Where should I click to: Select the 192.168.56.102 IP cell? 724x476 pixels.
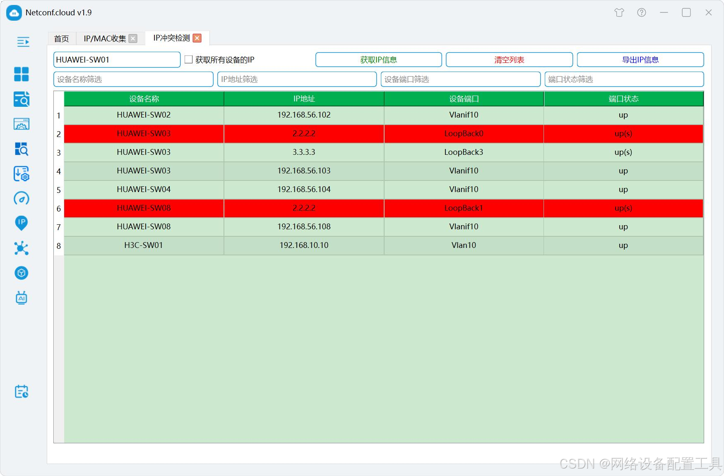point(304,115)
